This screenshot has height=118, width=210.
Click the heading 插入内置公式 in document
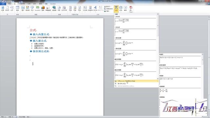pyautogui.click(x=41, y=34)
